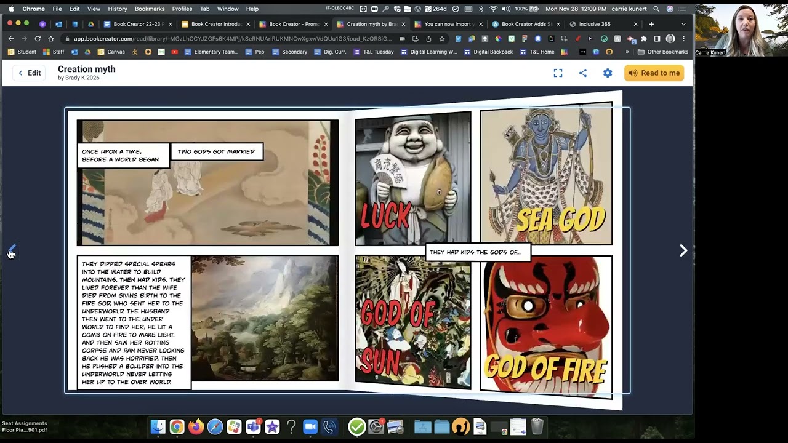Go back using the Edit button
Image resolution: width=788 pixels, height=443 pixels.
[29, 73]
